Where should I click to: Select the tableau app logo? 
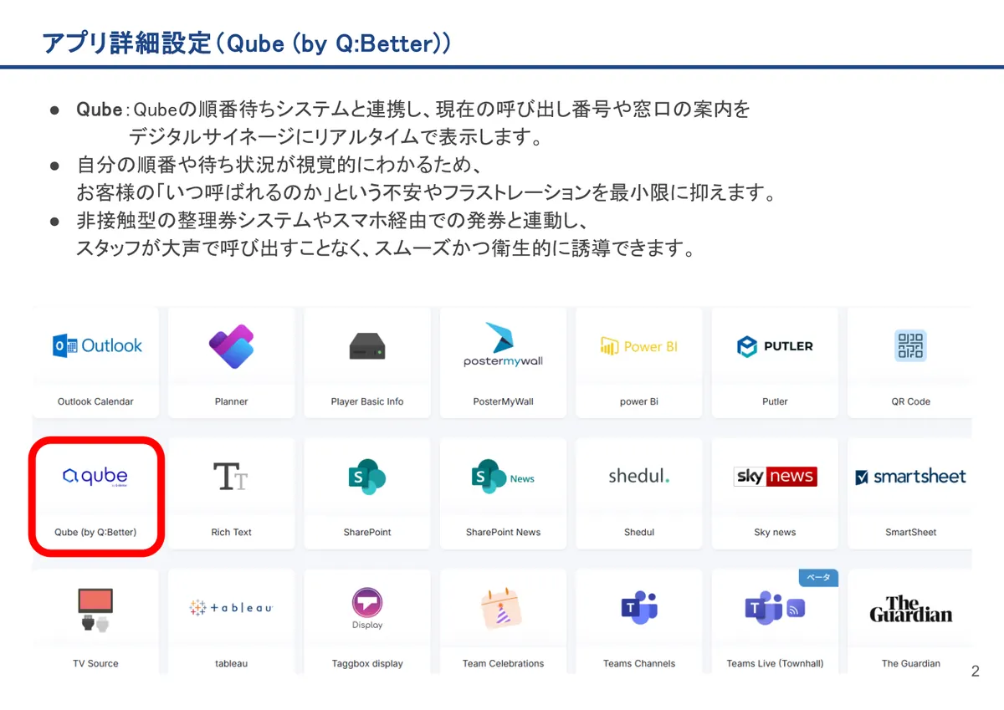231,608
